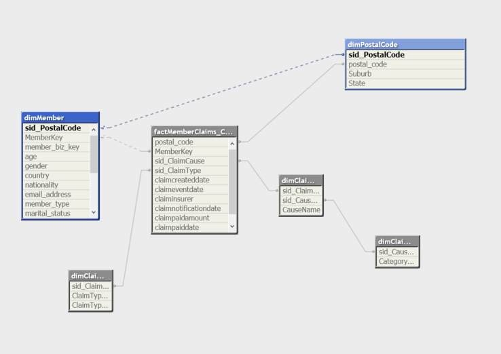Viewport: 501px width, 354px height.
Task: Click scroll down arrow in factMemberClaims table
Action: pos(232,227)
